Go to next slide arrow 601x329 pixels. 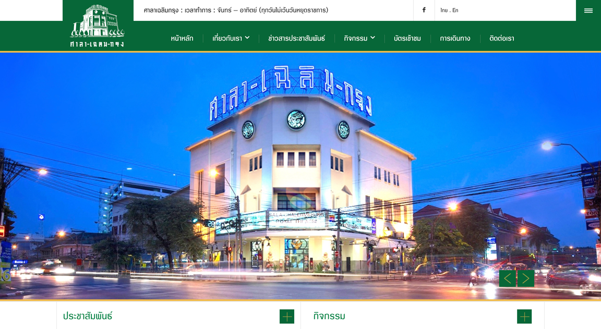(526, 278)
